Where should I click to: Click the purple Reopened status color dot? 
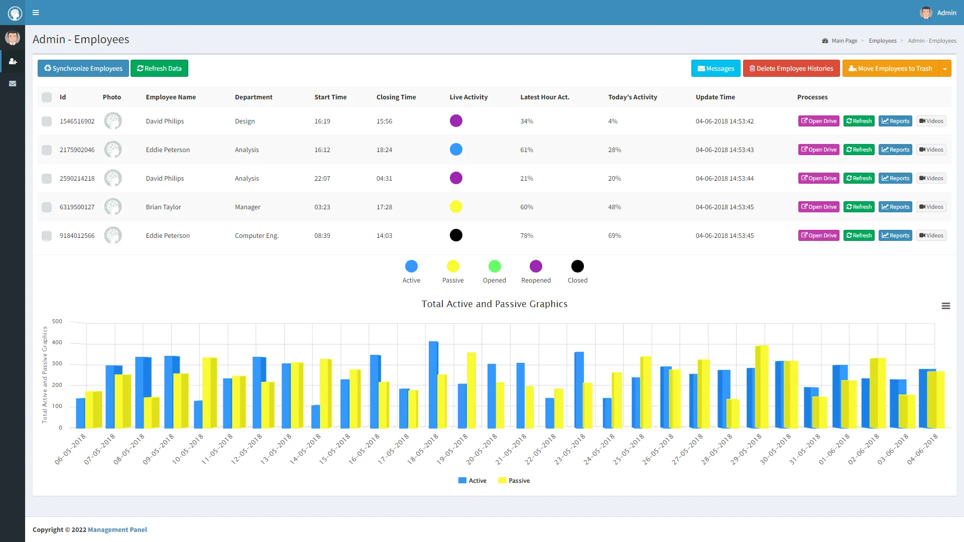(536, 266)
